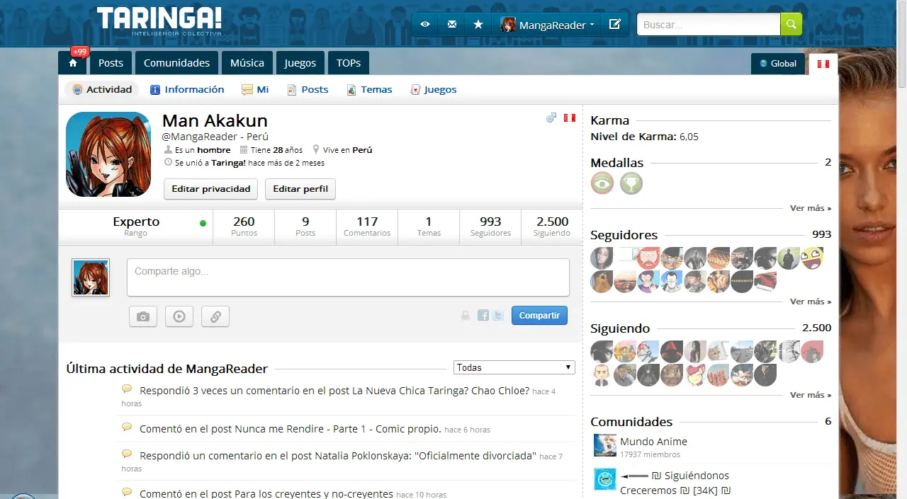Select the Mi profile tab
Screen dimensions: 907x499
[255, 89]
